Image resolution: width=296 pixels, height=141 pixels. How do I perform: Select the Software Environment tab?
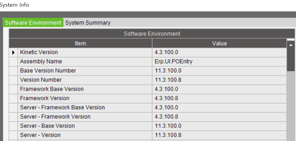[33, 23]
